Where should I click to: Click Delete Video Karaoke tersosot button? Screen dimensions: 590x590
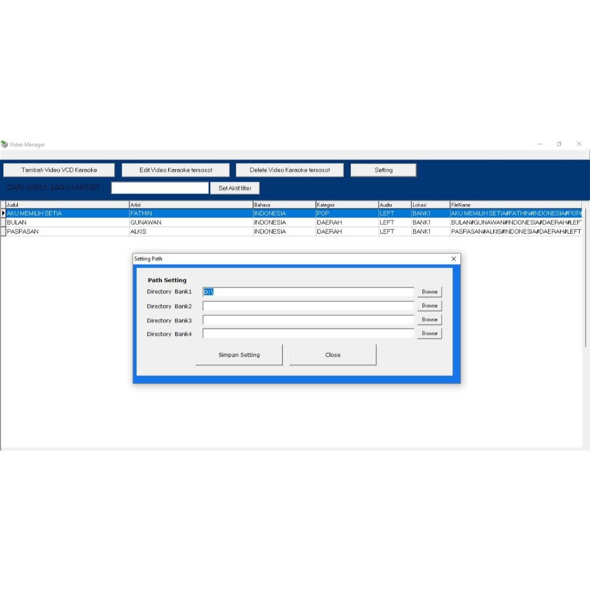[x=290, y=170]
